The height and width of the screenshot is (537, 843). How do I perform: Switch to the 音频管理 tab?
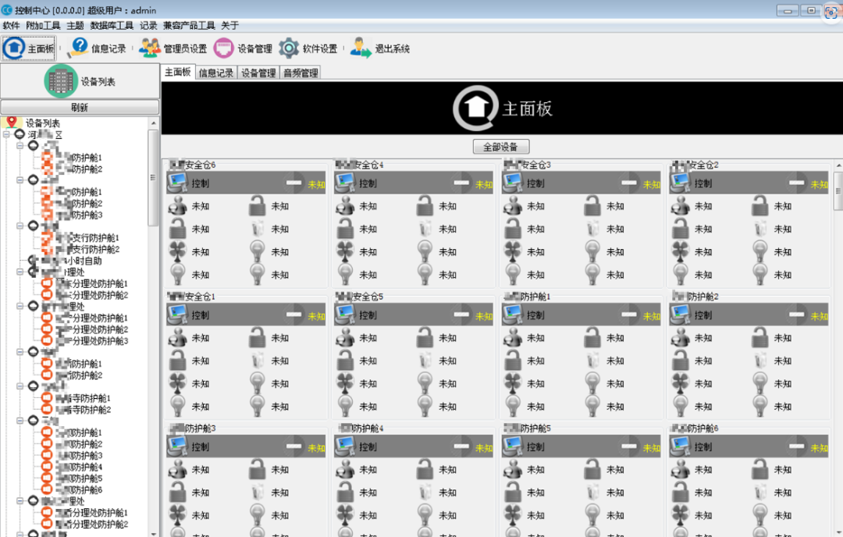[301, 73]
